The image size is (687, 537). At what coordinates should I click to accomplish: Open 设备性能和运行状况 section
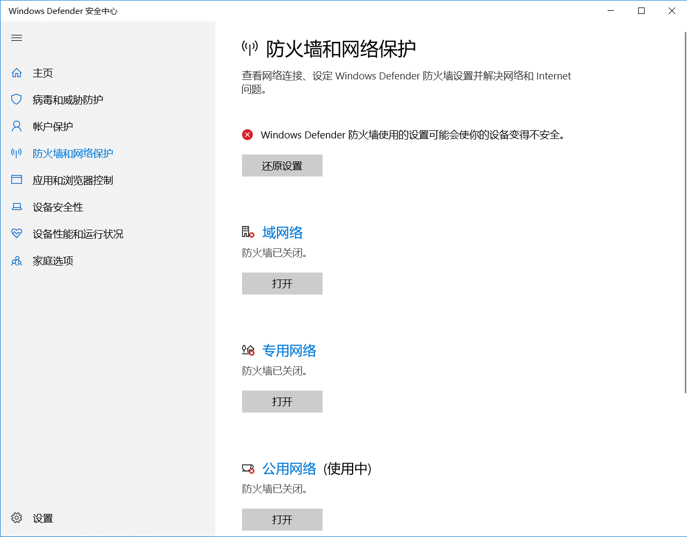(x=107, y=234)
